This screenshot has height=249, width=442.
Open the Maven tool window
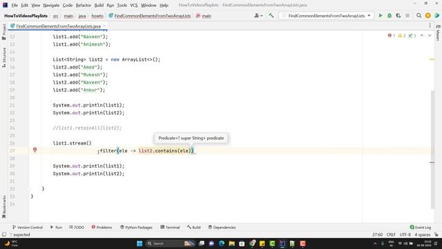click(438, 33)
